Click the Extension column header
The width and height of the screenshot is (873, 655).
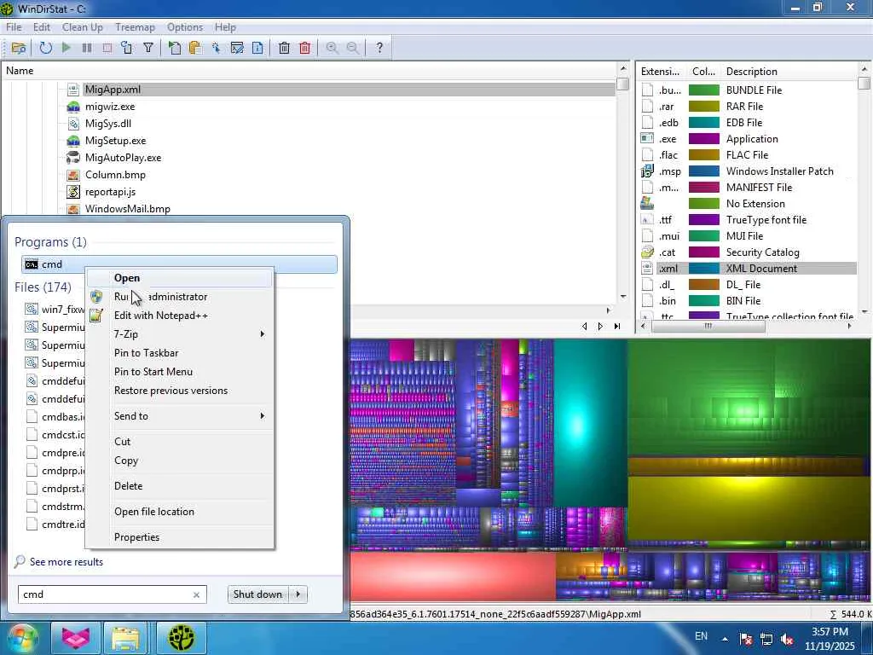(x=660, y=72)
